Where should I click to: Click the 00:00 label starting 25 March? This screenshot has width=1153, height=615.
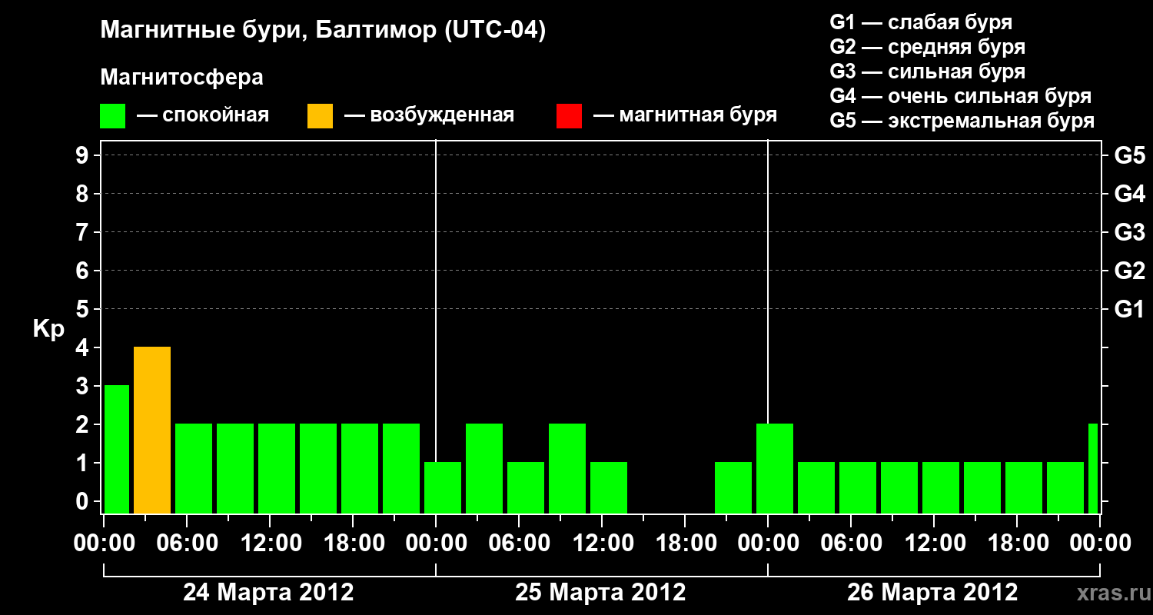tap(436, 544)
